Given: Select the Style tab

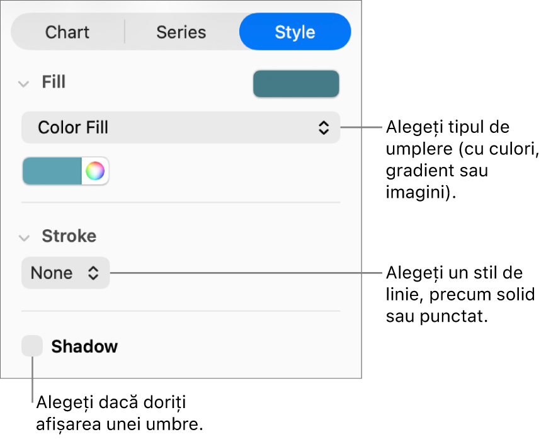Looking at the screenshot, I should (x=295, y=32).
